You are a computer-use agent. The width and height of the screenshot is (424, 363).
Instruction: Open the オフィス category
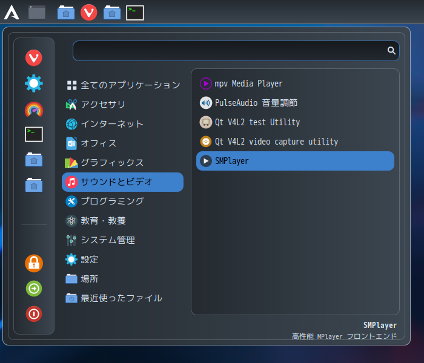[x=123, y=143]
